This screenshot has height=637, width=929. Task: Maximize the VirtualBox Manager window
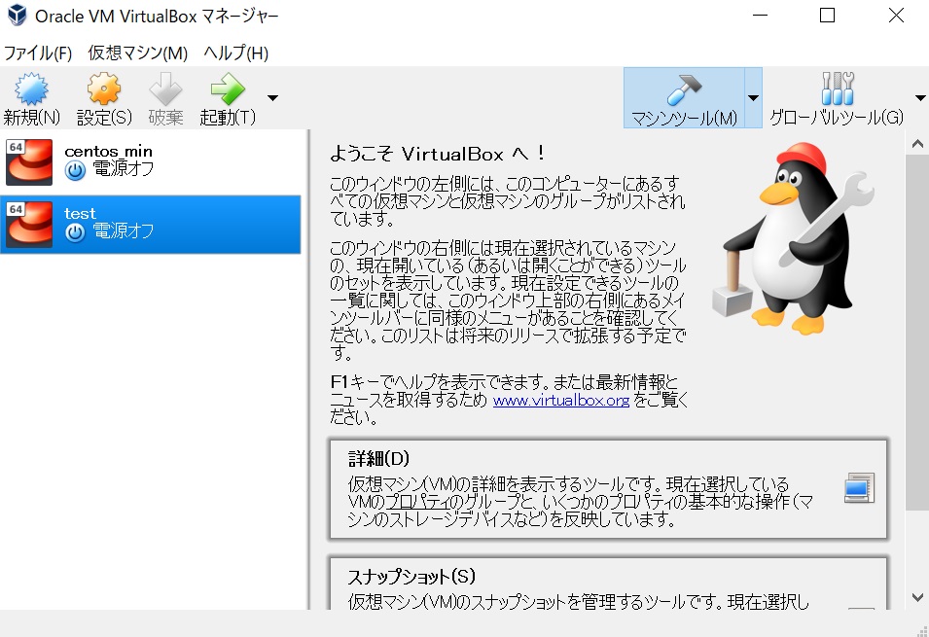(827, 16)
